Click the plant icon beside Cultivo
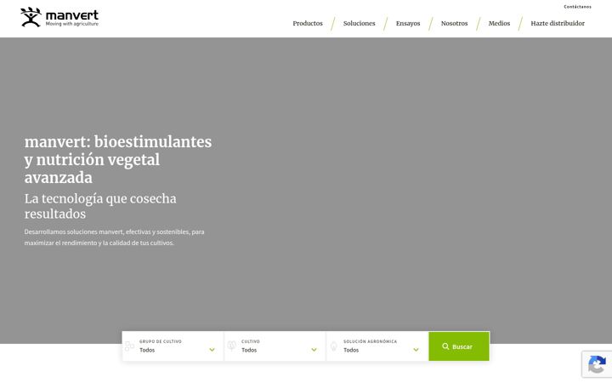 [232, 346]
